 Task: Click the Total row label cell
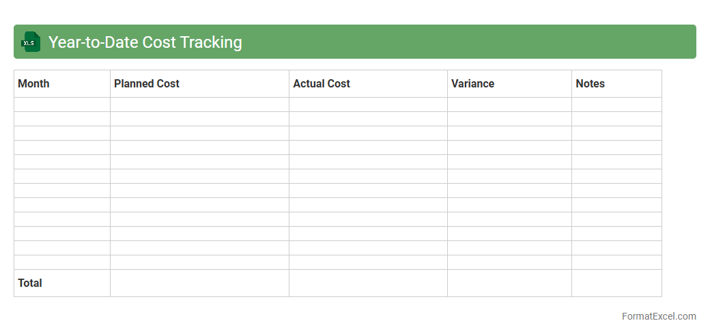coord(62,283)
